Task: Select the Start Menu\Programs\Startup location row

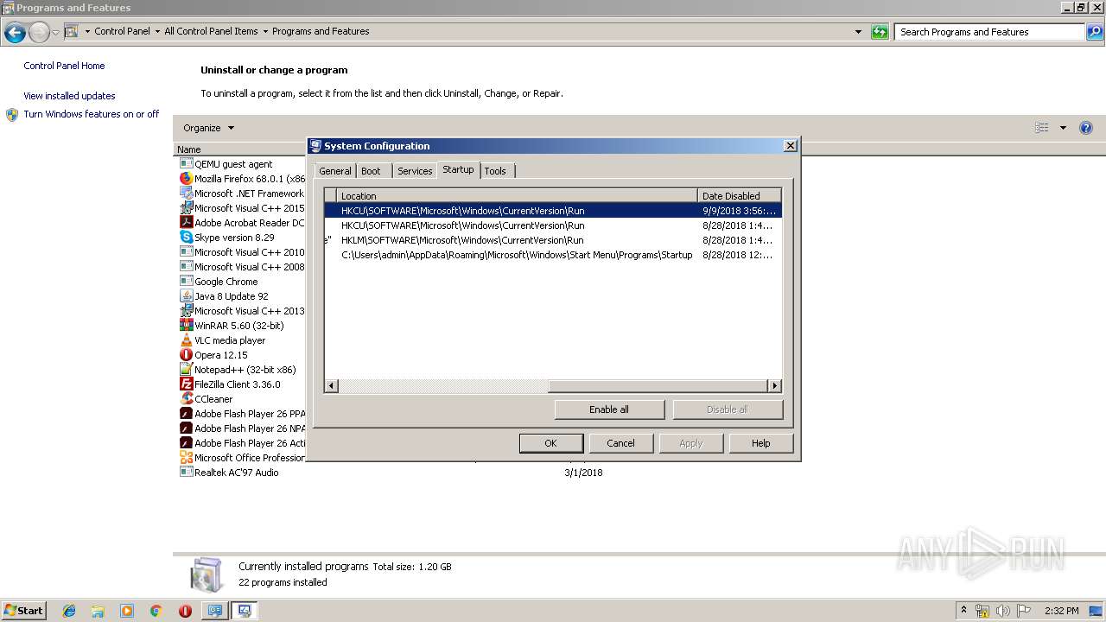Action: click(553, 255)
